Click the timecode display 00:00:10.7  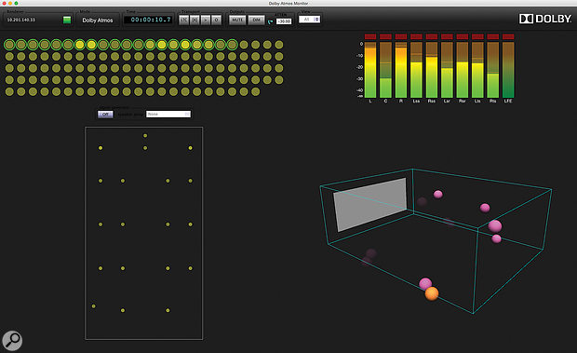point(149,20)
